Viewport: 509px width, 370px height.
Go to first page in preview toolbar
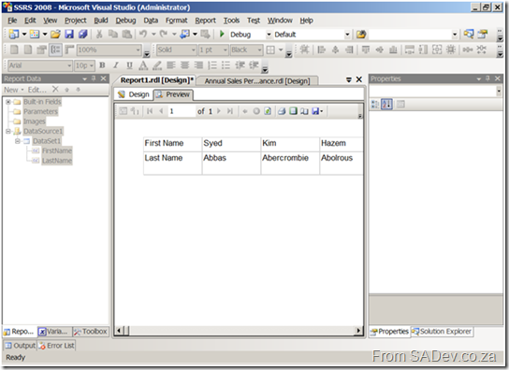150,111
